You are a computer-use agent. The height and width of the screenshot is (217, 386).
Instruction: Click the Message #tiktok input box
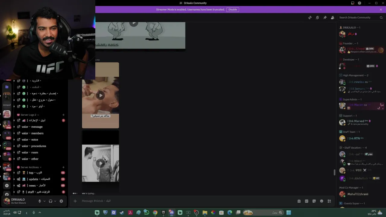click(187, 201)
